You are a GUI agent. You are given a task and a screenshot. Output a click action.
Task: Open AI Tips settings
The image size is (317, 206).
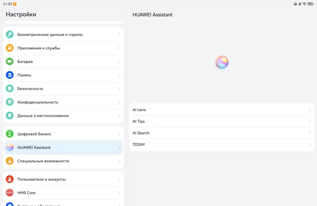222,121
